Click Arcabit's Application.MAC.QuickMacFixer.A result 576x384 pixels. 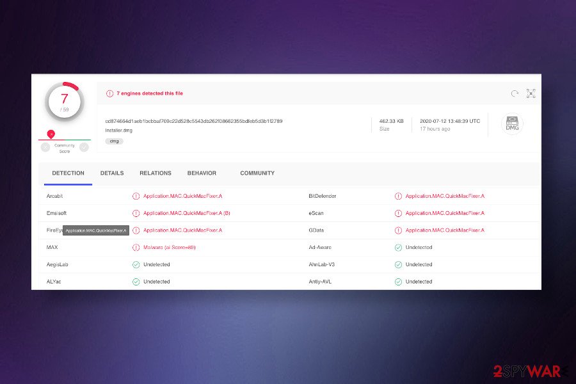[x=182, y=196]
